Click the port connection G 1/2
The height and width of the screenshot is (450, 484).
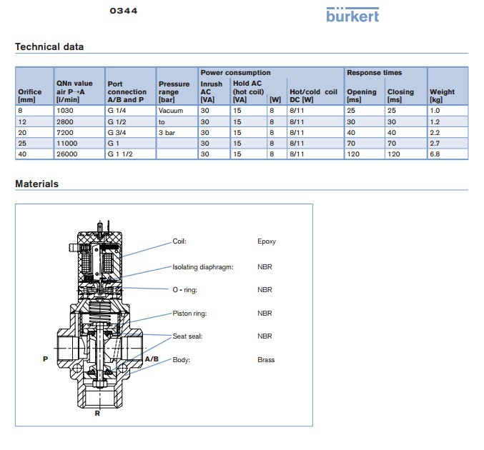117,122
